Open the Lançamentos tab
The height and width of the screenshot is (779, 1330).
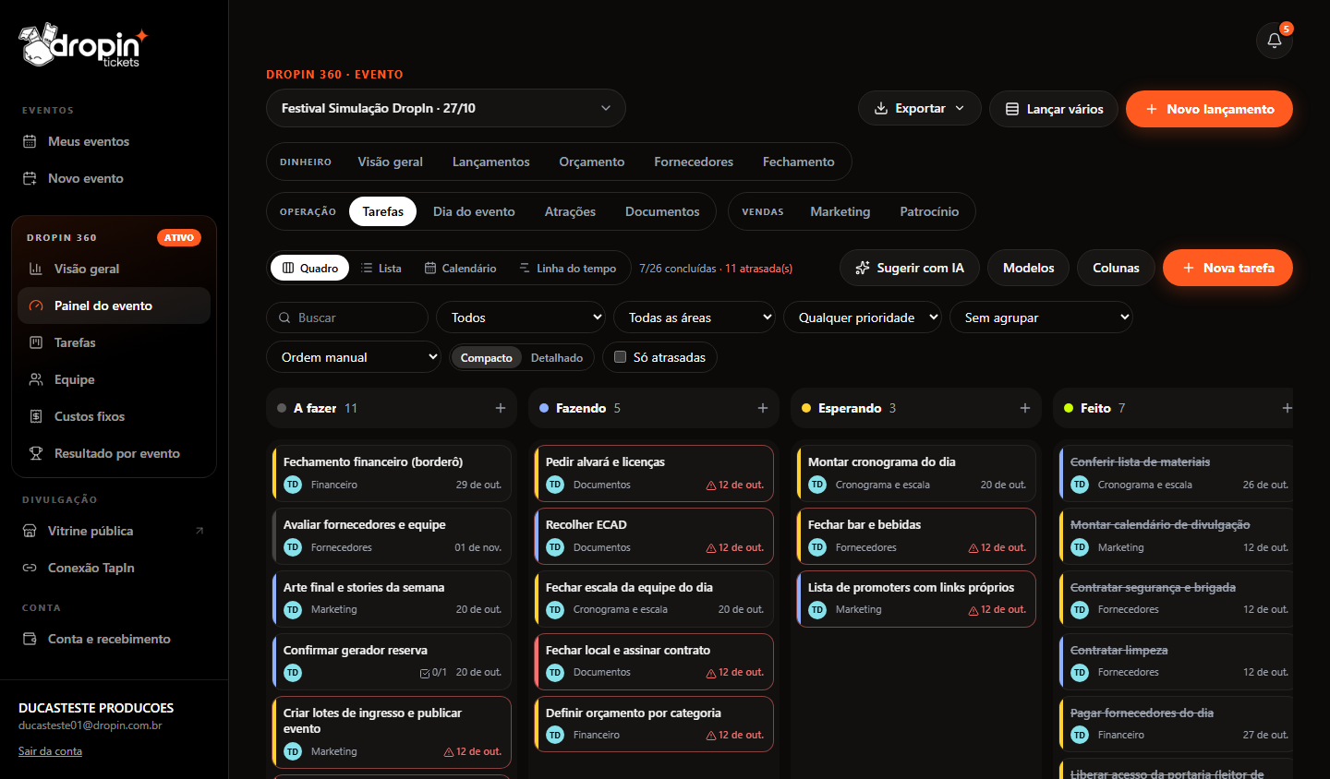[491, 162]
